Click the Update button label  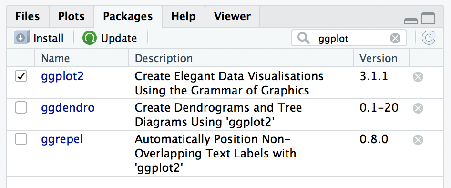pyautogui.click(x=119, y=38)
